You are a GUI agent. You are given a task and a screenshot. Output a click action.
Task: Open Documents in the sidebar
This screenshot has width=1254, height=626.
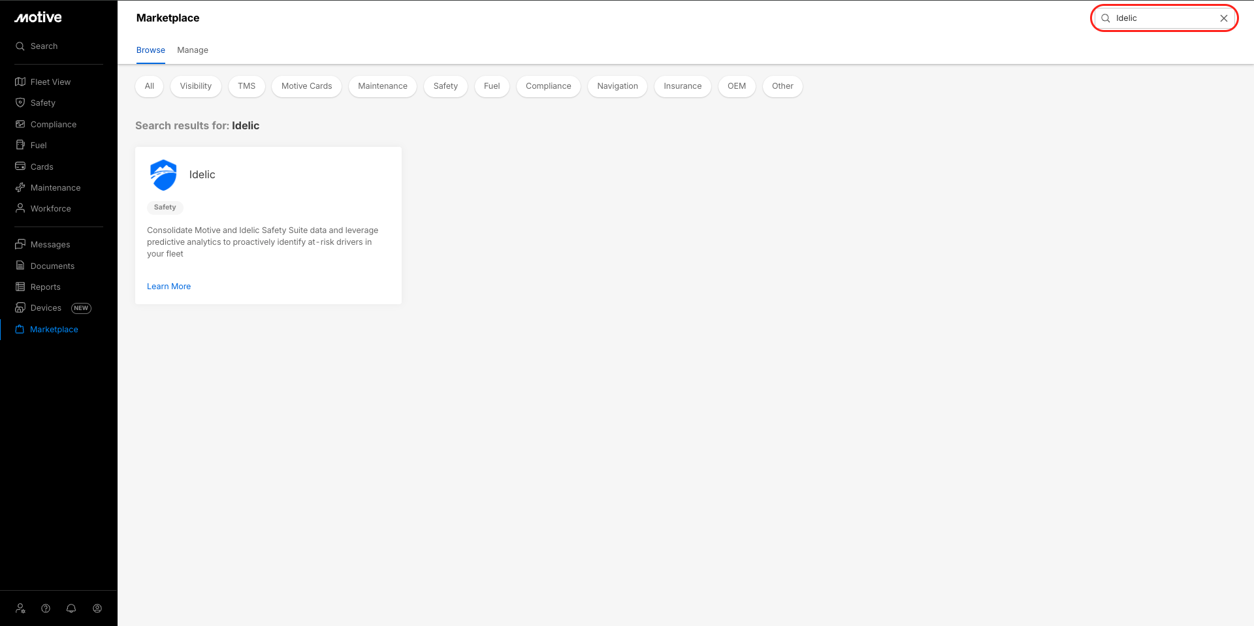point(52,266)
